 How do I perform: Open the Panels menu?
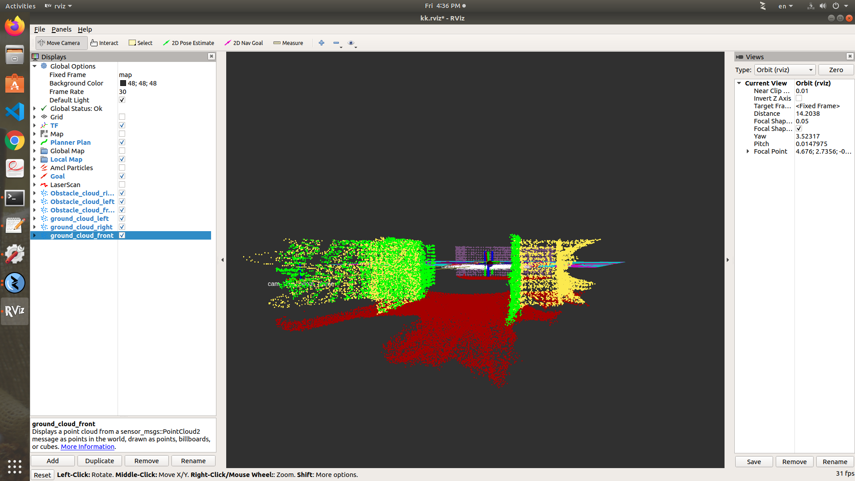(x=61, y=29)
